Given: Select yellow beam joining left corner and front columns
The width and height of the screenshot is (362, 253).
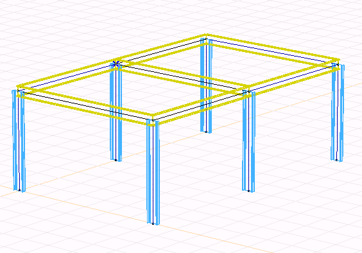Looking at the screenshot, I should (85, 105).
